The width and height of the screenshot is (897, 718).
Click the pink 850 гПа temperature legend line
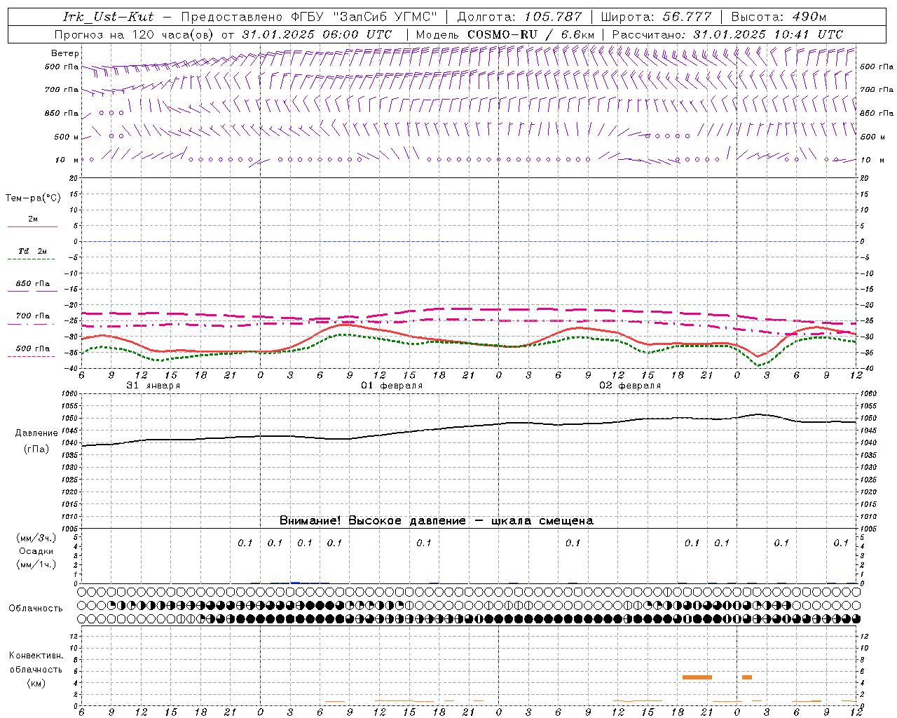32,292
